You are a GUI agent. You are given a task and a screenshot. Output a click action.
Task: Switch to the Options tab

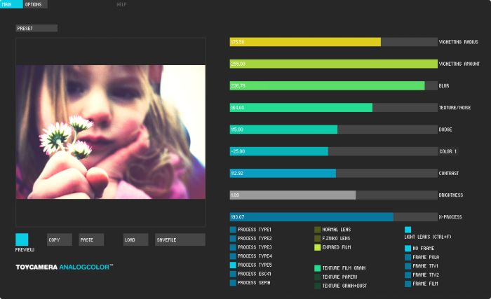[35, 4]
